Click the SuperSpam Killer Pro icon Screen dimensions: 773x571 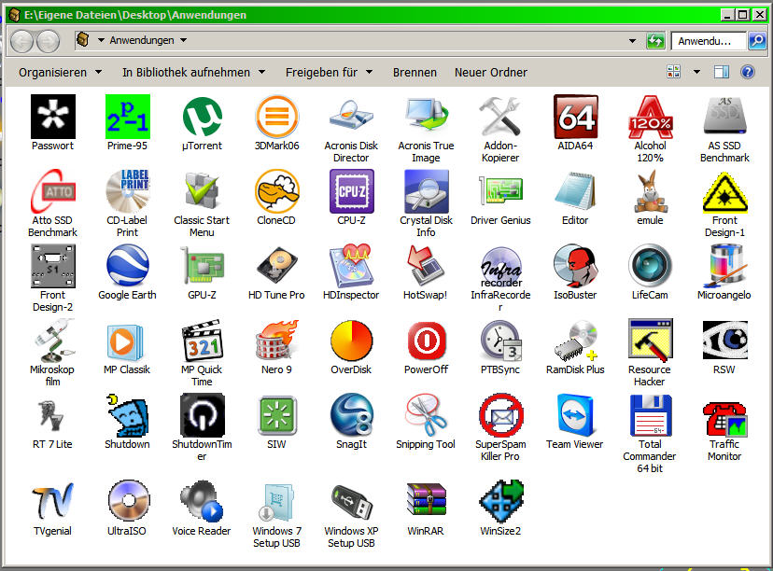501,415
